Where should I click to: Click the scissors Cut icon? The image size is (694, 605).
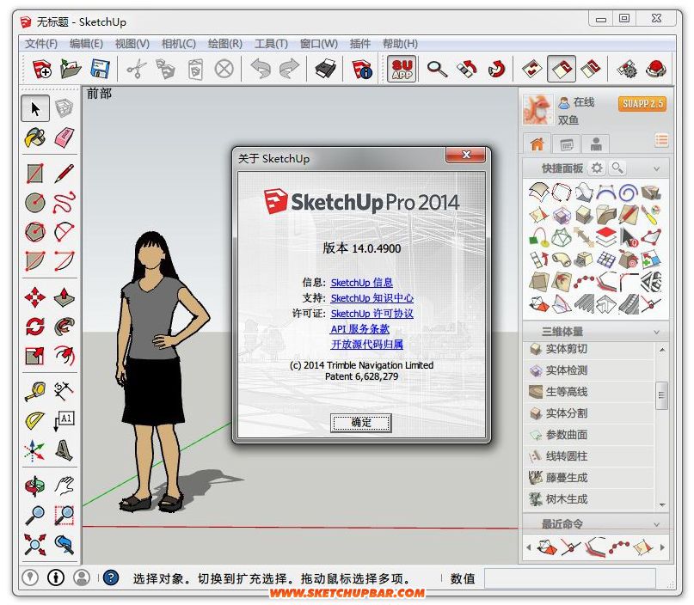[137, 69]
